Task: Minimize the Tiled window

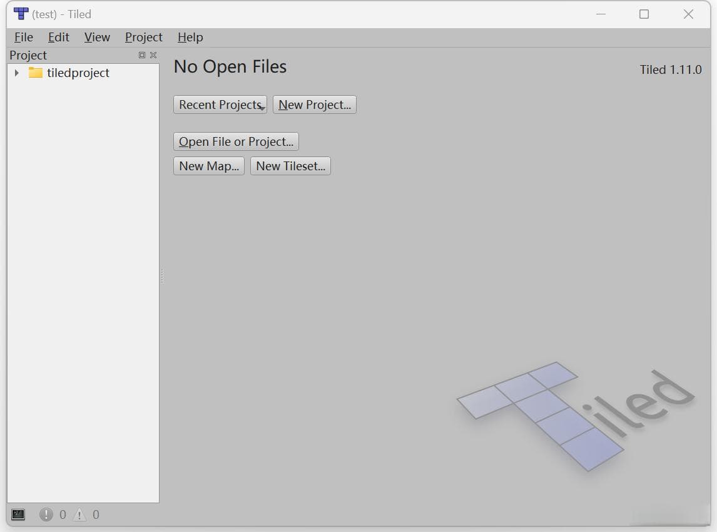Action: (x=601, y=14)
